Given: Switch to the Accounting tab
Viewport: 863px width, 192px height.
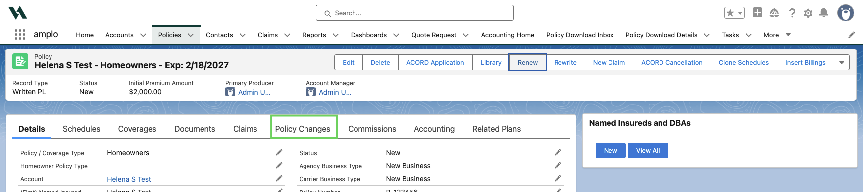Looking at the screenshot, I should tap(434, 129).
